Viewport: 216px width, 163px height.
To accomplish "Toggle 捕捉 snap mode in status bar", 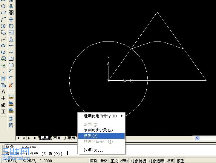I will tap(94, 161).
